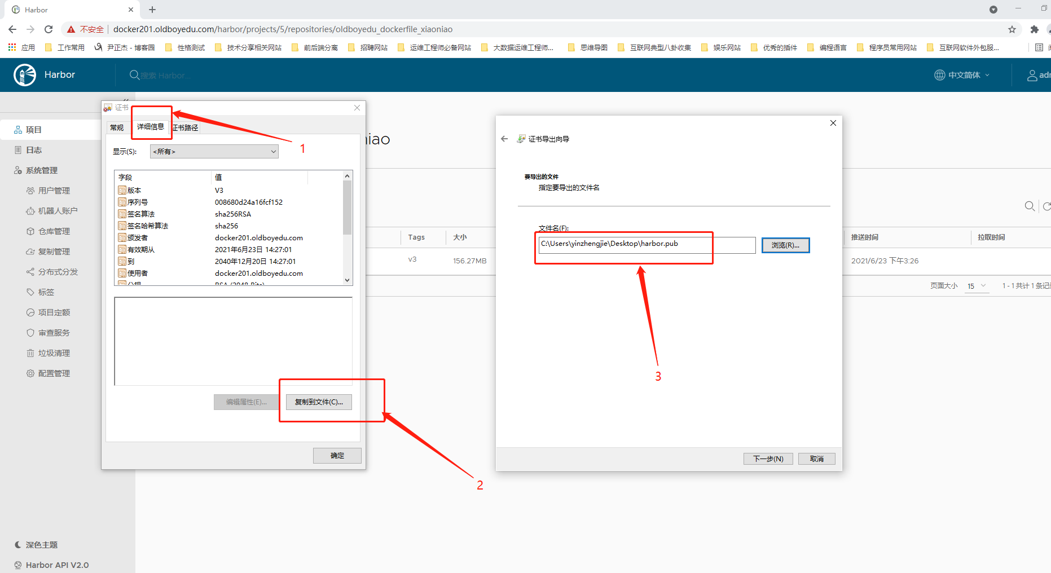Click the insecure warning triangle icon
Screen dimensions: 1051x573
(71, 29)
